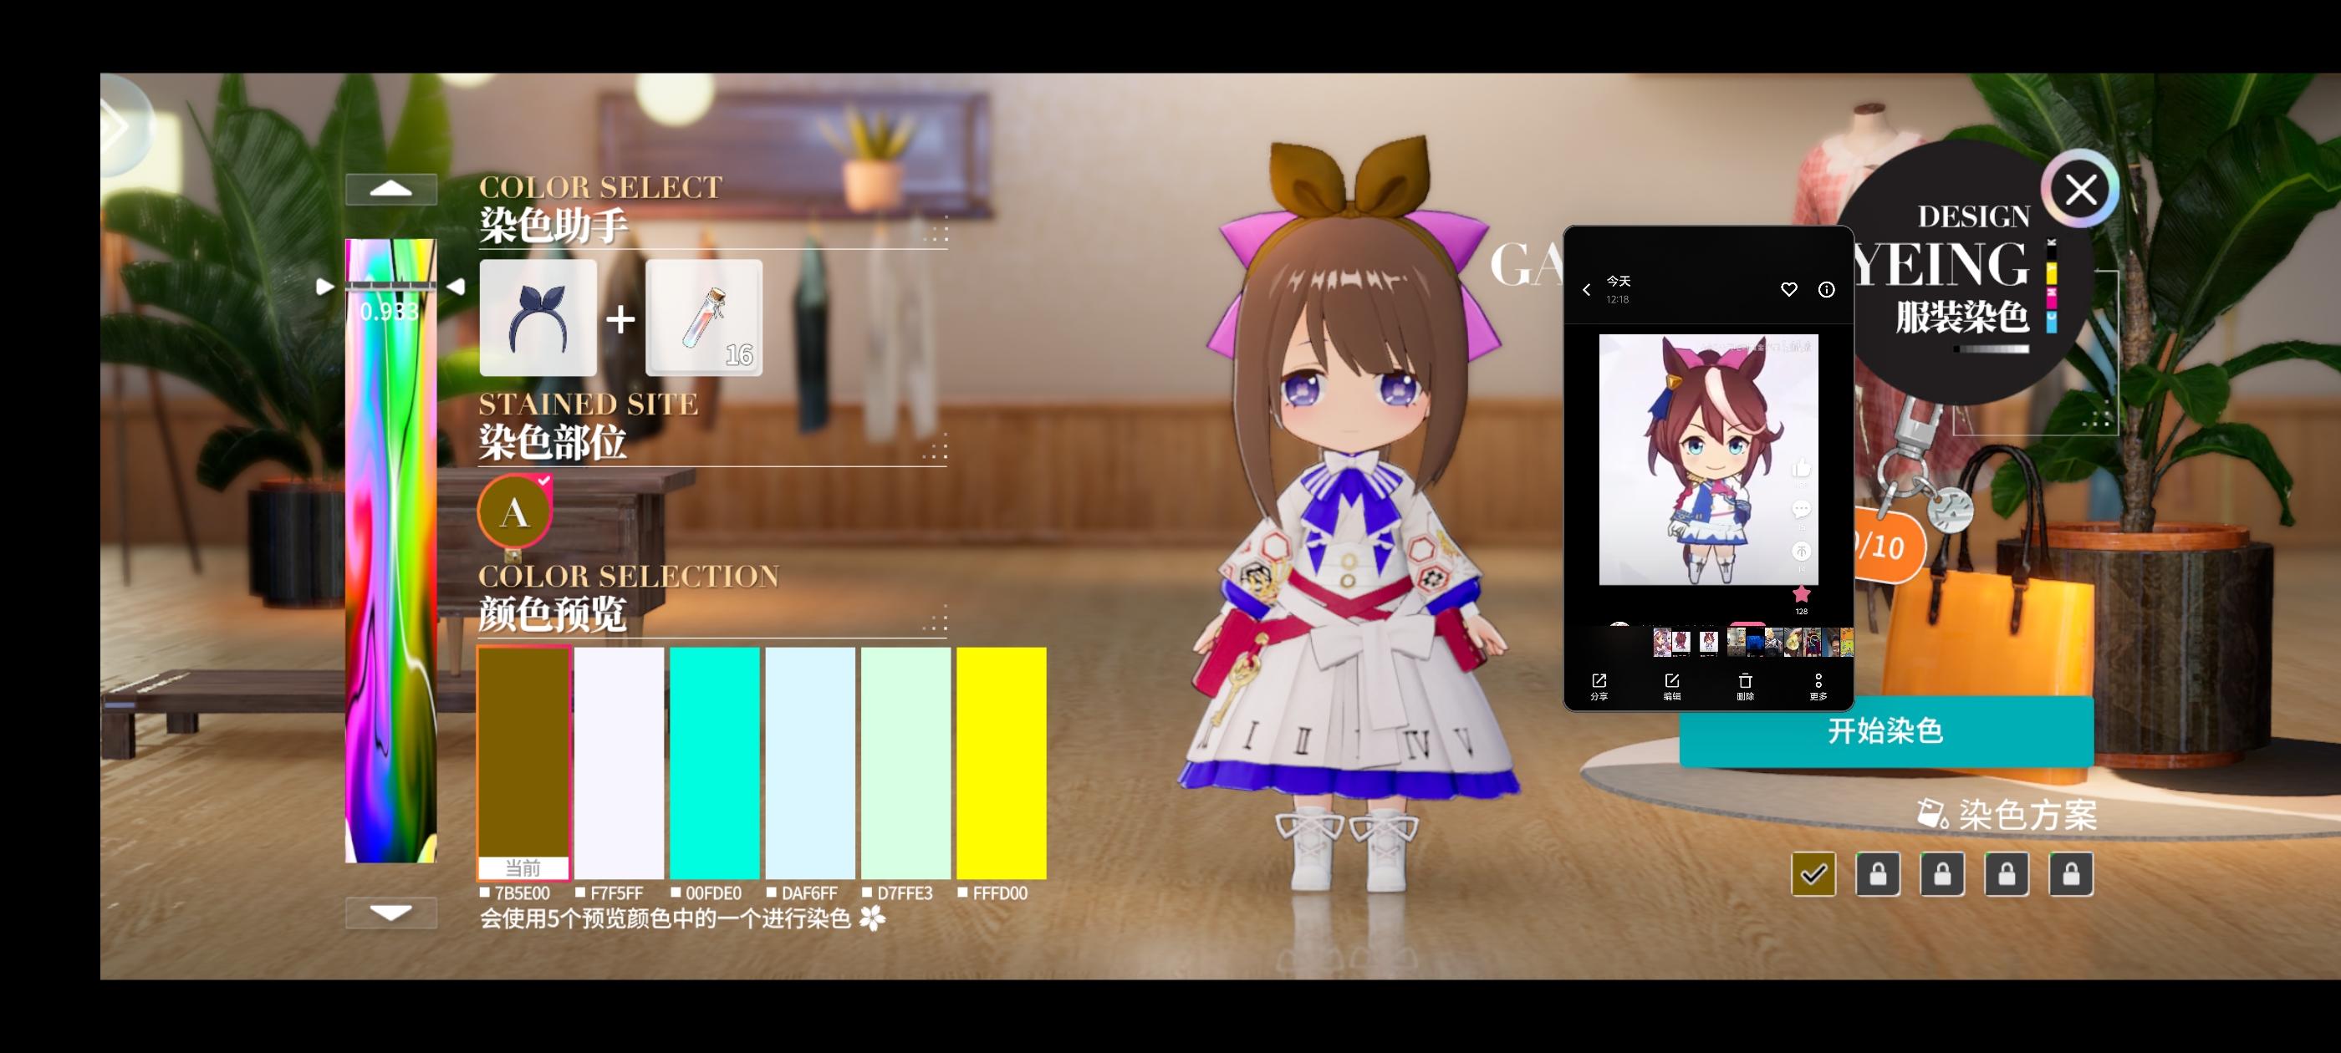Click the last locked dye scheme slot
This screenshot has height=1053, width=2341.
click(x=2070, y=874)
